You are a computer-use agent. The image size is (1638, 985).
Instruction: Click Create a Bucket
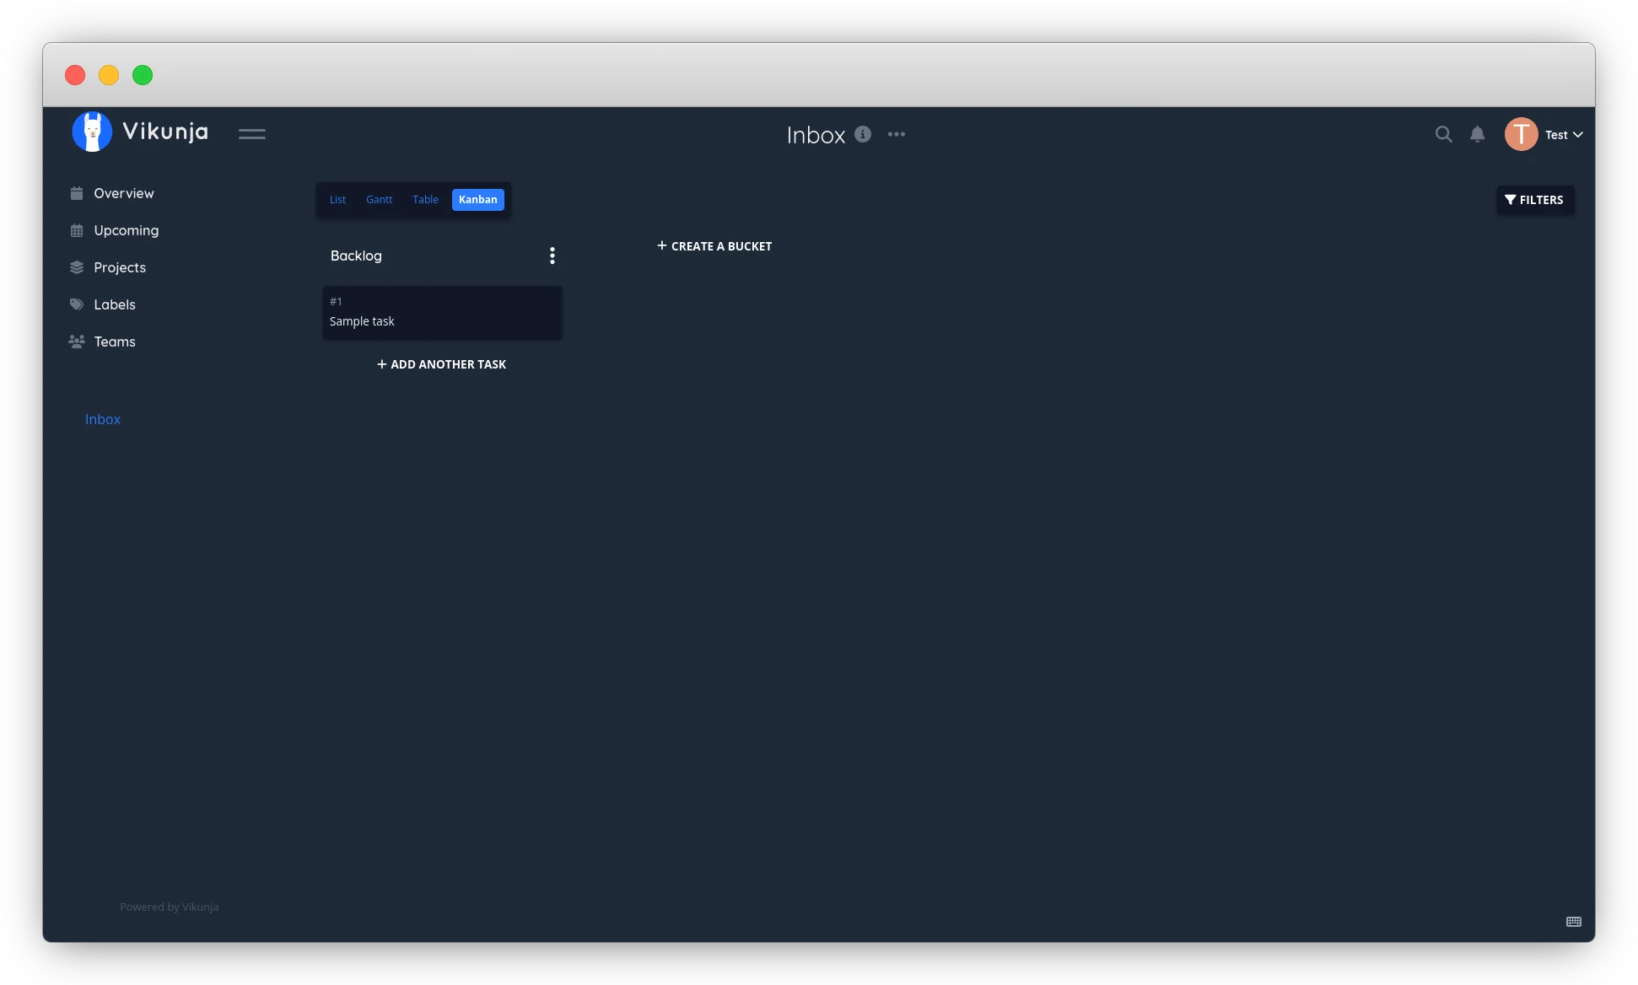tap(714, 246)
